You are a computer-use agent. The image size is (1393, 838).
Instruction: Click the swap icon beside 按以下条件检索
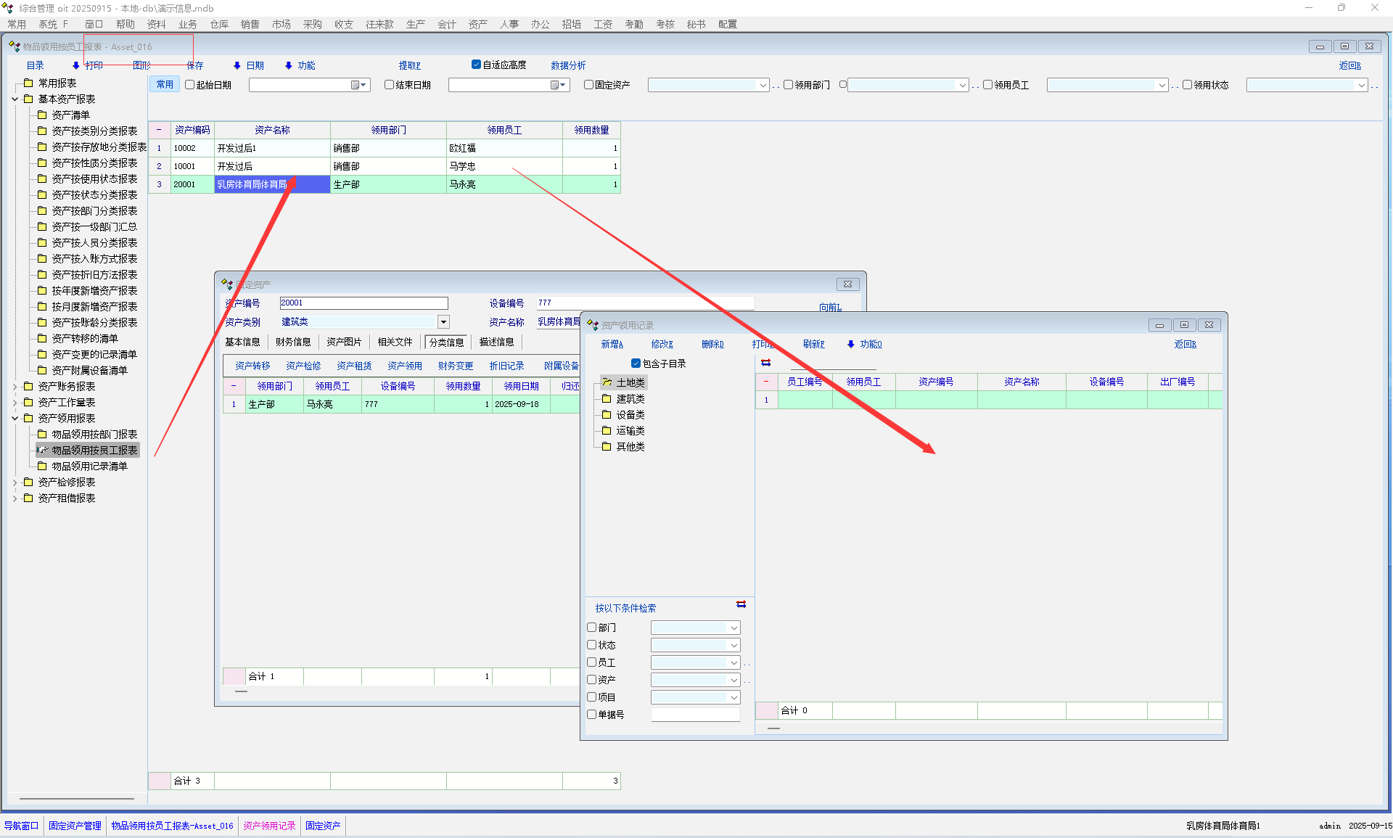tap(741, 604)
